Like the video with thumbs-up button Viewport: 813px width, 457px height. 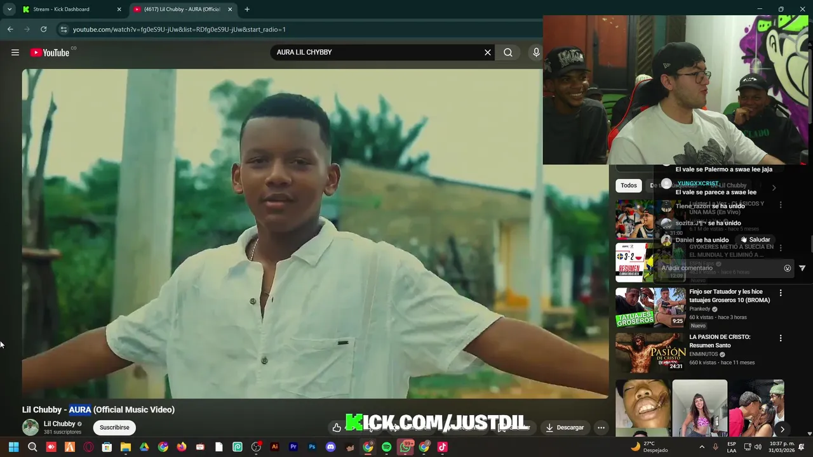pos(337,427)
